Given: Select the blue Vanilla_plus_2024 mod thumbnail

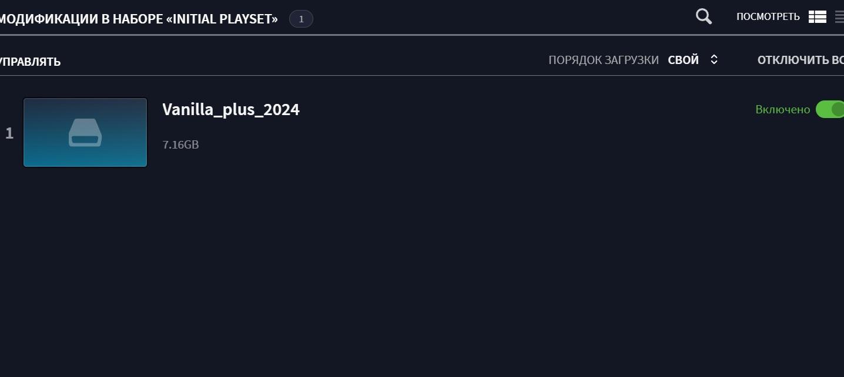Looking at the screenshot, I should pos(85,132).
